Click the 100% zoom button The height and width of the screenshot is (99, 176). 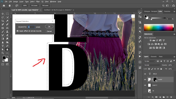[x=25, y=5]
